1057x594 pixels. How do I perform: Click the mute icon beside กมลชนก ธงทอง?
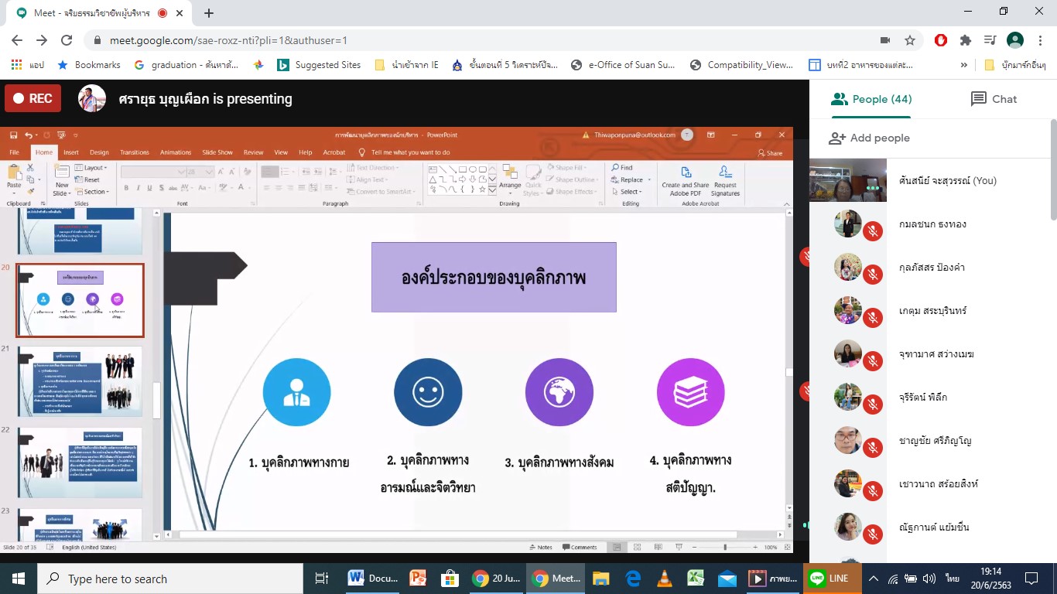coord(873,230)
